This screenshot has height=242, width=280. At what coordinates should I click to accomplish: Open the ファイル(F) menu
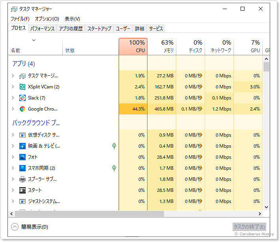[x=20, y=19]
